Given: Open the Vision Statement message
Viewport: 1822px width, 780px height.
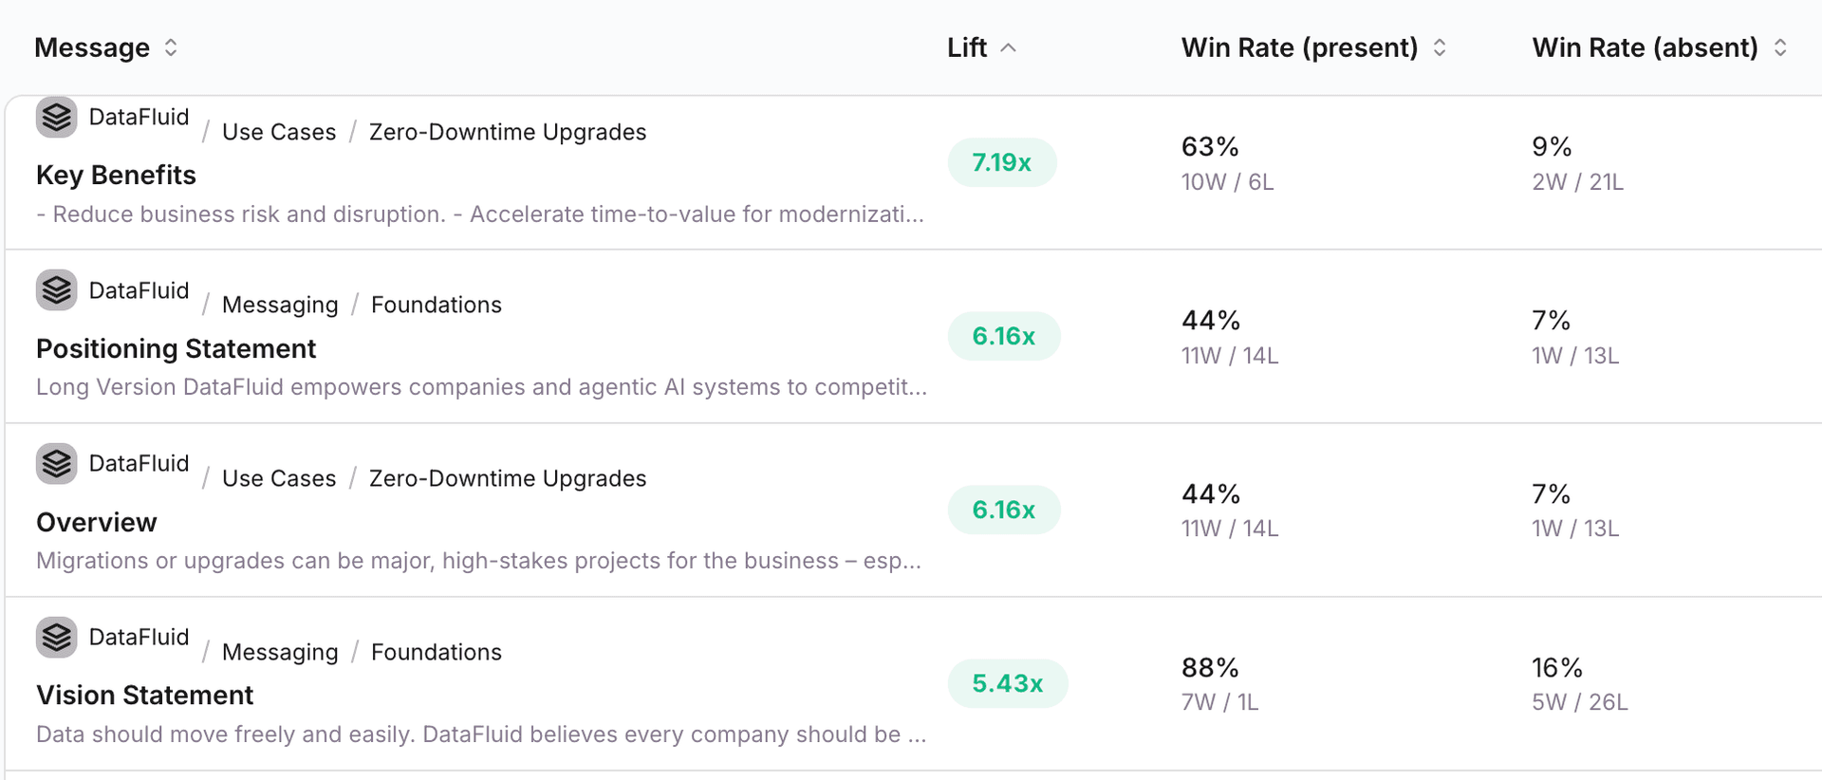Looking at the screenshot, I should click(144, 696).
